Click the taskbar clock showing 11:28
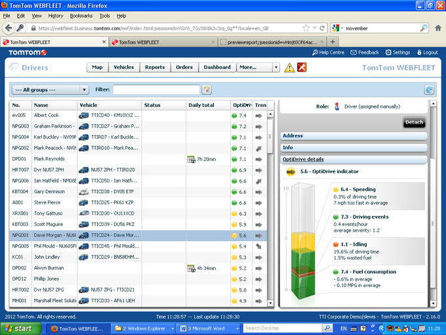Screen dimensions: 446x335 [434, 328]
